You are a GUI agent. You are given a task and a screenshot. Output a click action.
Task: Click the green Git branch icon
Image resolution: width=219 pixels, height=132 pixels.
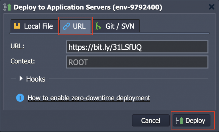[98, 27]
